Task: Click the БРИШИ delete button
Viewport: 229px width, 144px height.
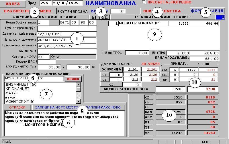Action: point(73,79)
